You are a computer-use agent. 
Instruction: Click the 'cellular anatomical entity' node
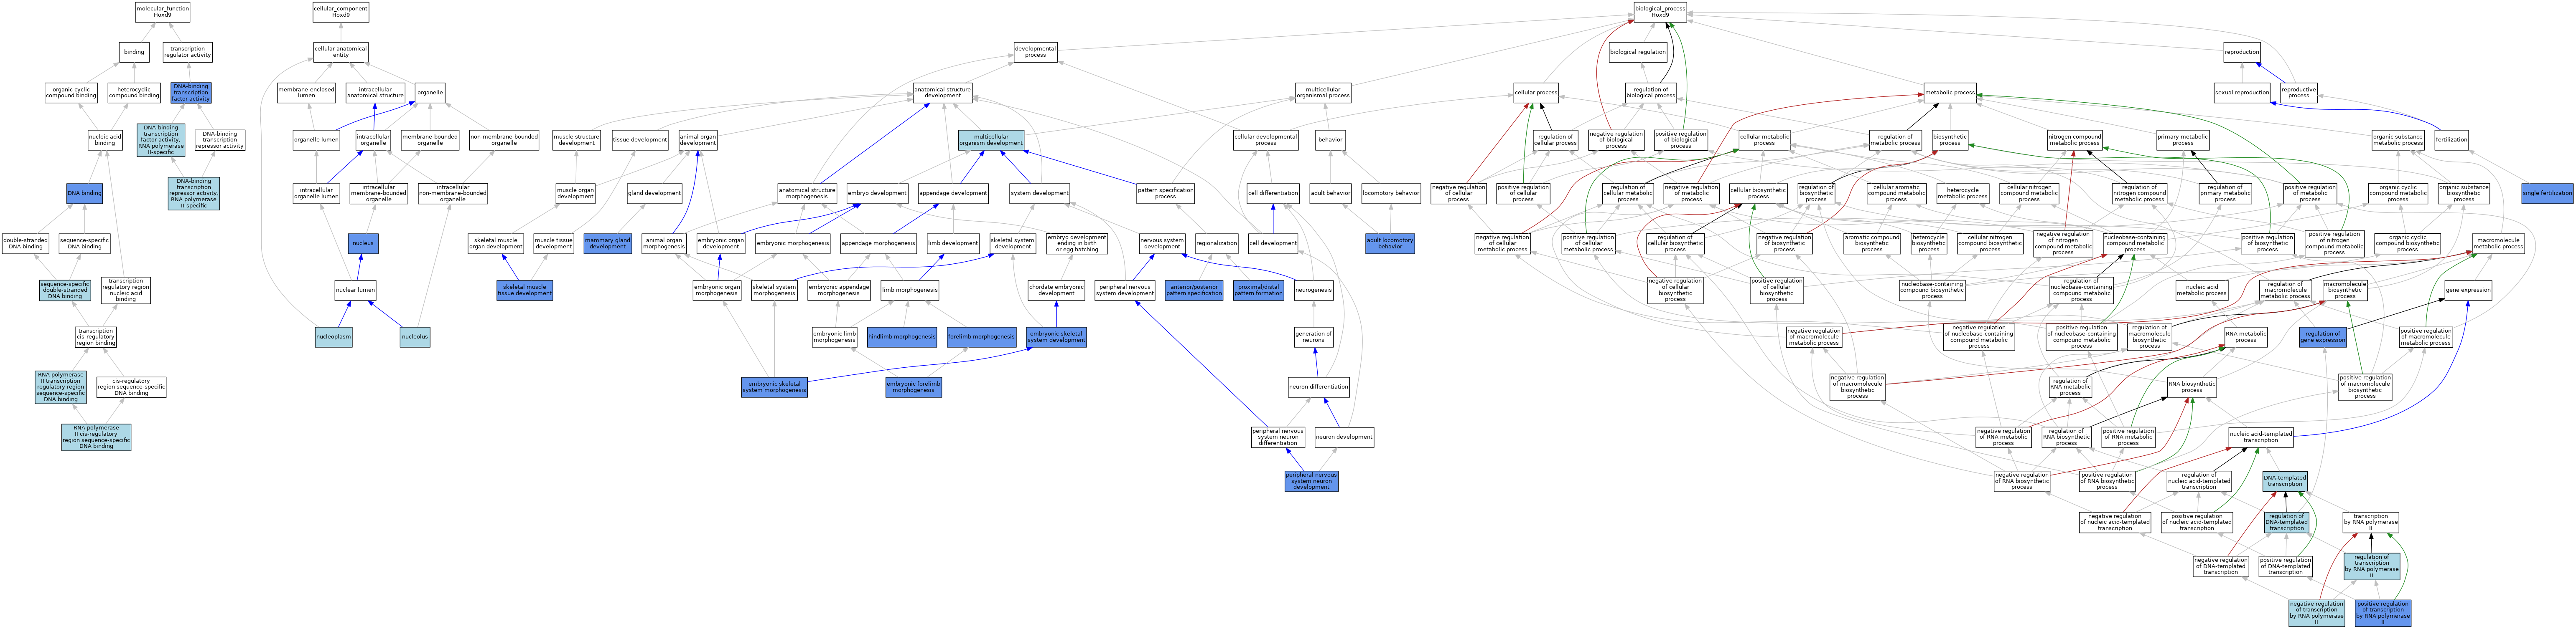click(341, 52)
